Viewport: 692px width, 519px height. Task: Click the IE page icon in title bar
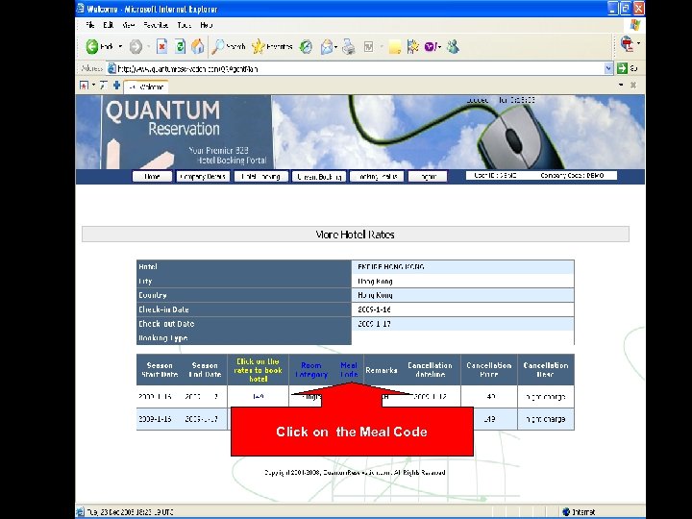(x=81, y=9)
